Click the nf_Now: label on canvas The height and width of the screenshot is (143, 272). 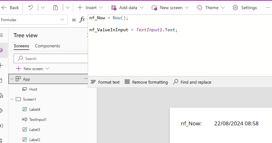(191, 123)
